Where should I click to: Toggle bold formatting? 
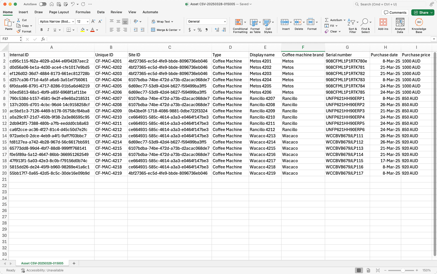point(41,30)
